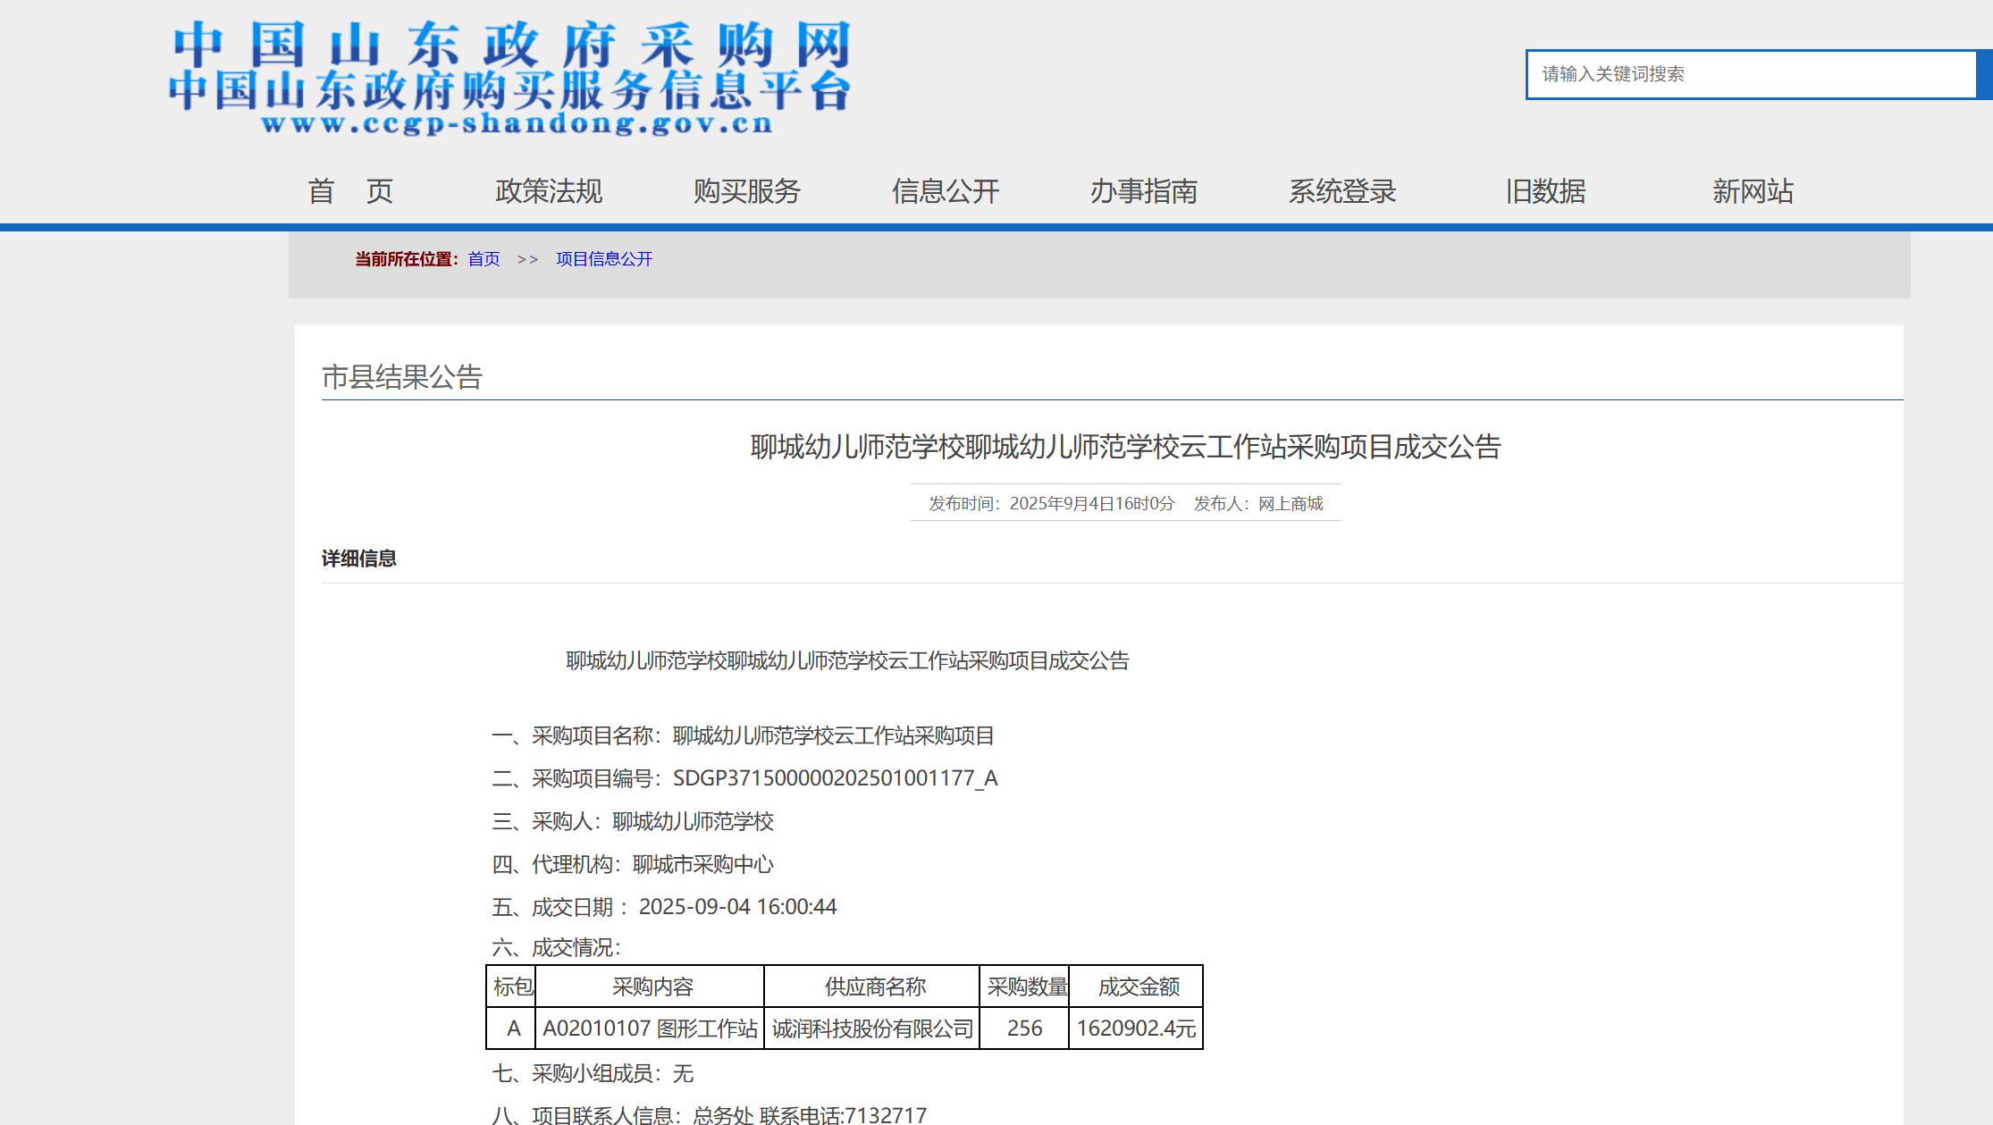Follow the 项目信息公开 breadcrumb link
The image size is (1993, 1125).
pos(604,259)
